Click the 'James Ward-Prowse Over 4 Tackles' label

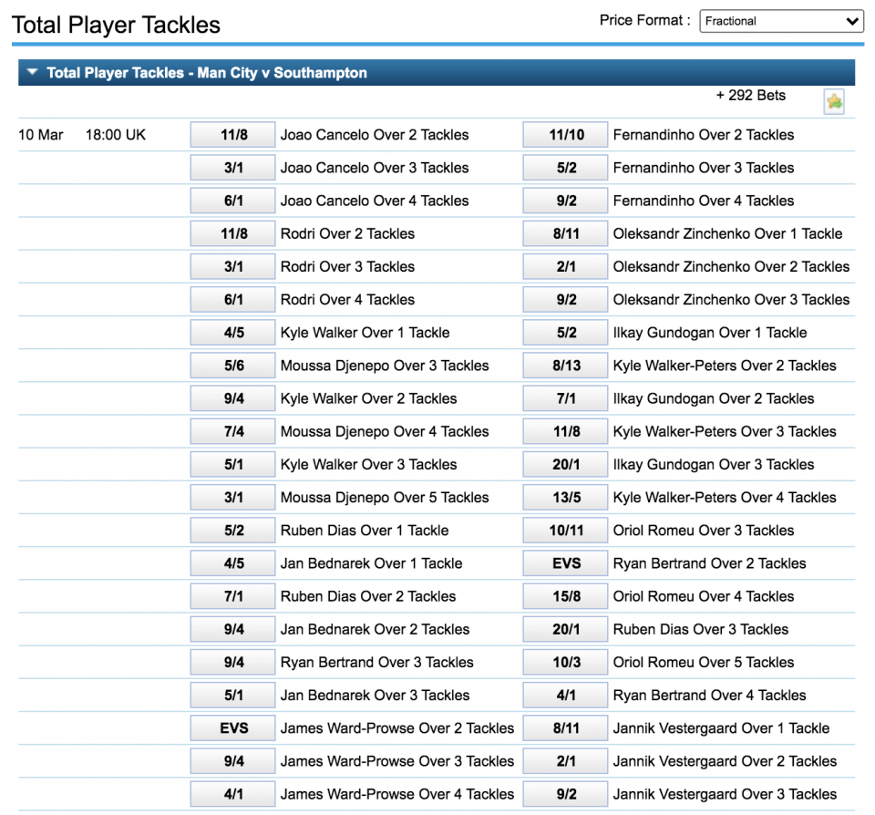397,794
